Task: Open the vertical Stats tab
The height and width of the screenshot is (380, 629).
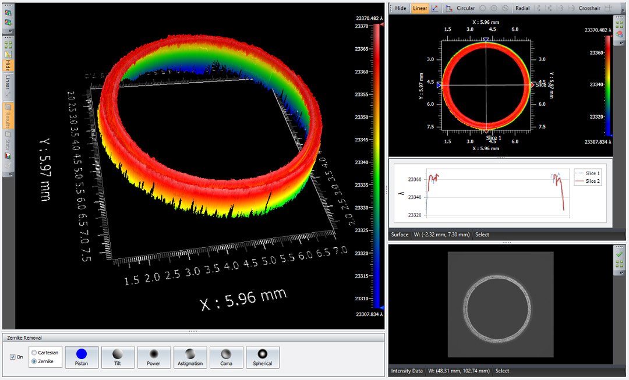Action: 8,141
